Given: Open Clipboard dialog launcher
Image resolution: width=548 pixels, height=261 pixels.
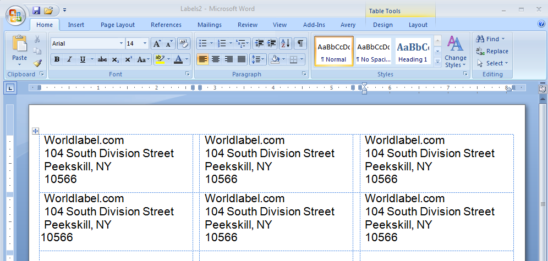Looking at the screenshot, I should [x=42, y=74].
